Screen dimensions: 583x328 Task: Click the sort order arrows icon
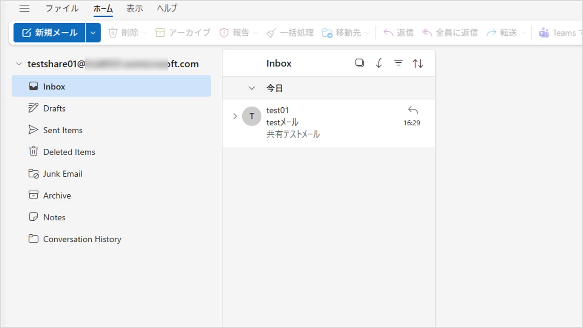418,63
